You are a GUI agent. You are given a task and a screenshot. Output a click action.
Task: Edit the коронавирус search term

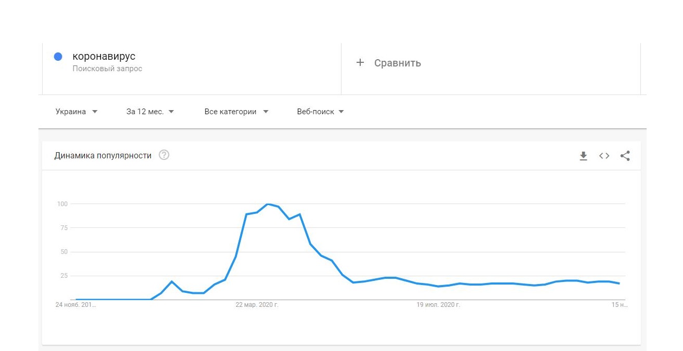[104, 57]
